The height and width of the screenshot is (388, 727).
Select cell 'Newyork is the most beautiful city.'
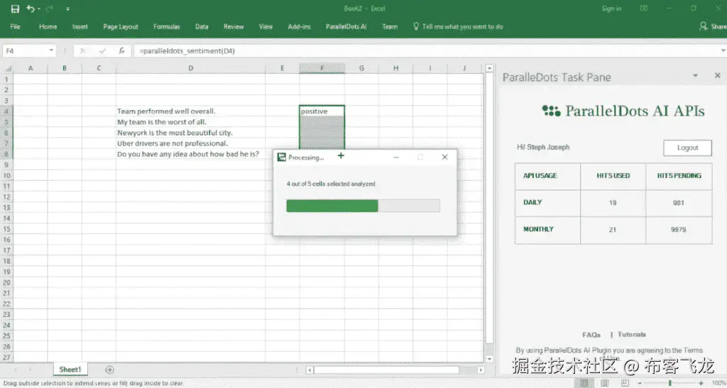(x=190, y=133)
